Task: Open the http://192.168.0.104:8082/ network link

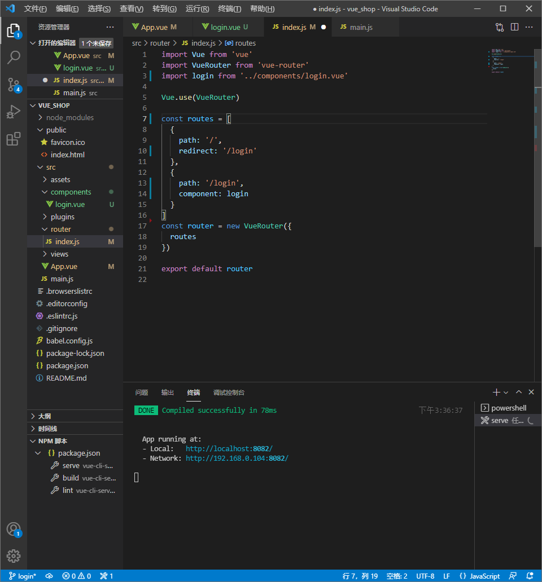Action: tap(237, 458)
